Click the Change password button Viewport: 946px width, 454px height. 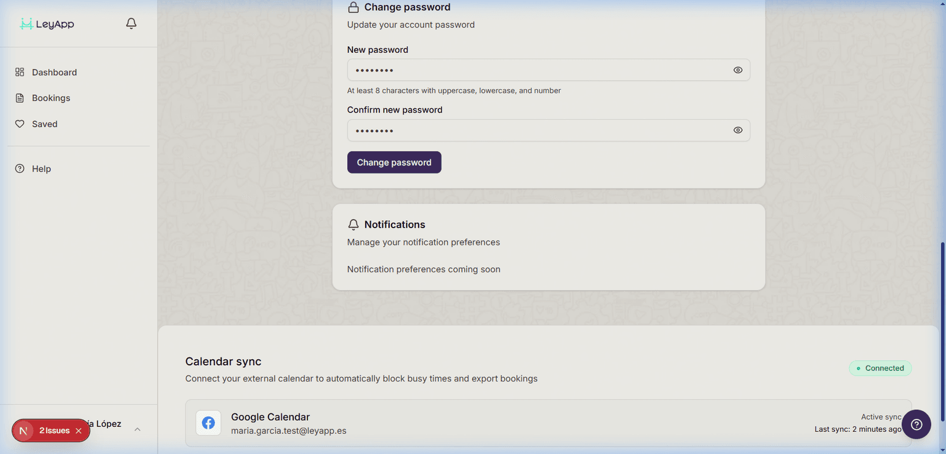394,162
